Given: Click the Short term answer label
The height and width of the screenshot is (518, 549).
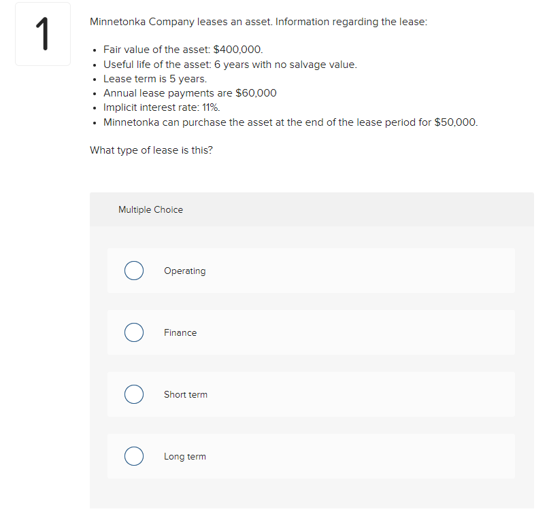Looking at the screenshot, I should point(185,394).
